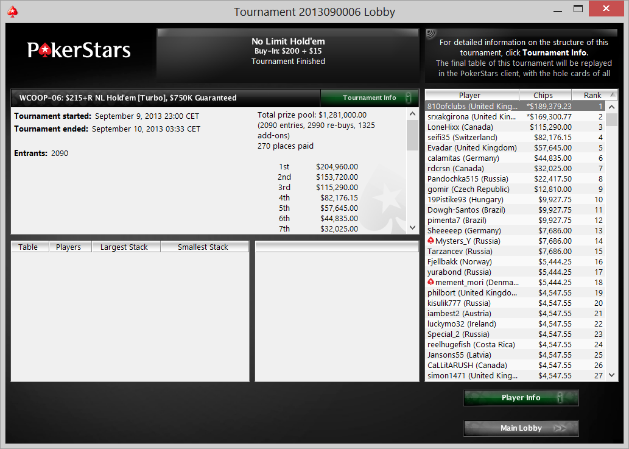Screen dimensions: 629x449
Task: Click the player list scrollbar down arrow
Action: (612, 375)
